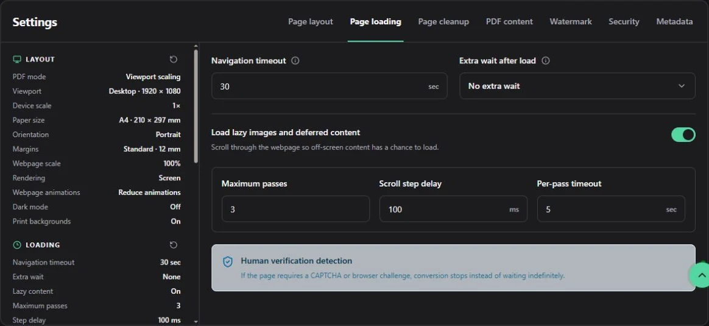Viewport: 709px width, 326px height.
Task: Click the Navigation timeout input field
Action: (329, 86)
